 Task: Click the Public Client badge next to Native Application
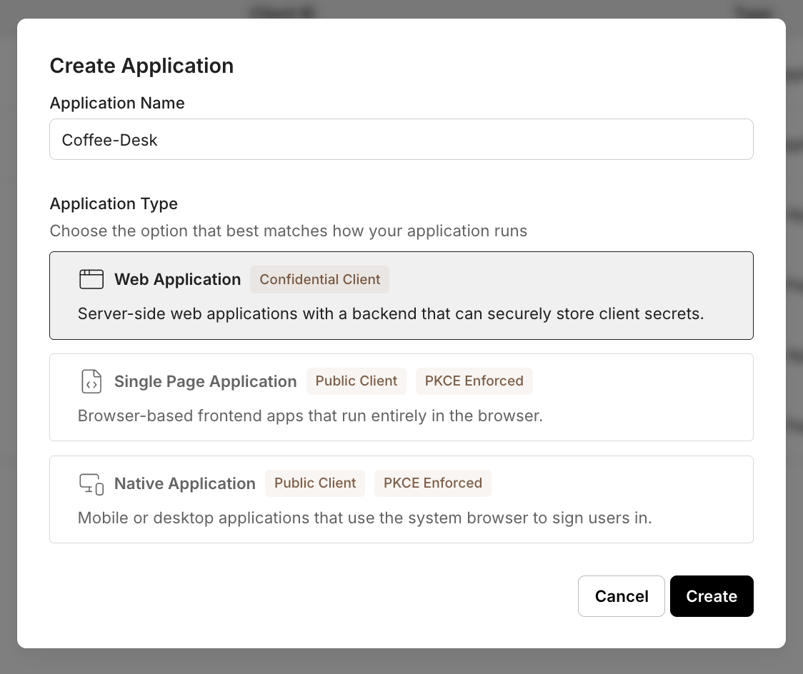(x=315, y=483)
